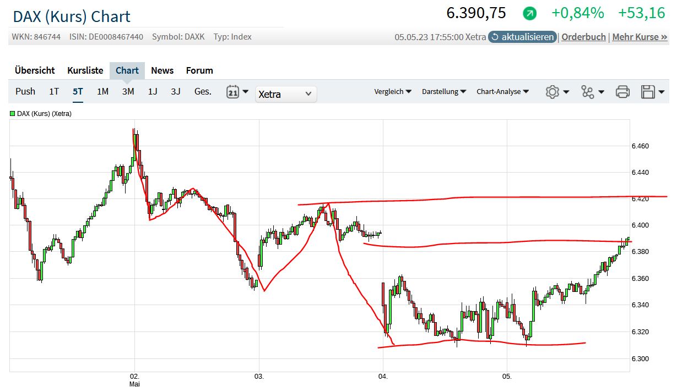
Task: Select the 5T timeframe
Action: click(77, 92)
